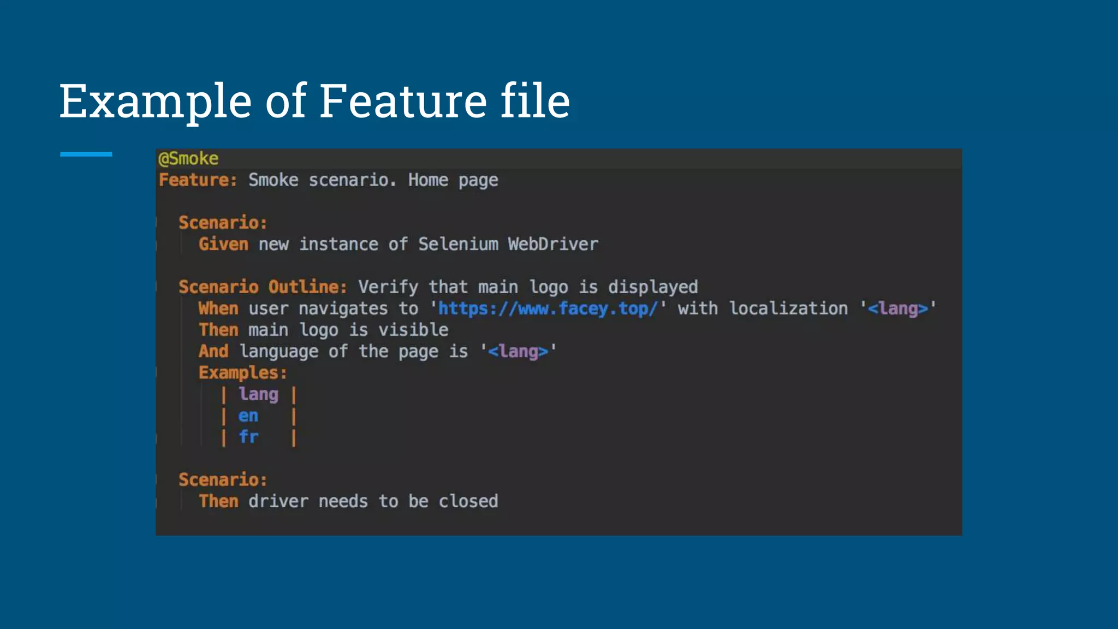Click the text 'Selenium WebDriver'
The width and height of the screenshot is (1118, 629).
508,244
